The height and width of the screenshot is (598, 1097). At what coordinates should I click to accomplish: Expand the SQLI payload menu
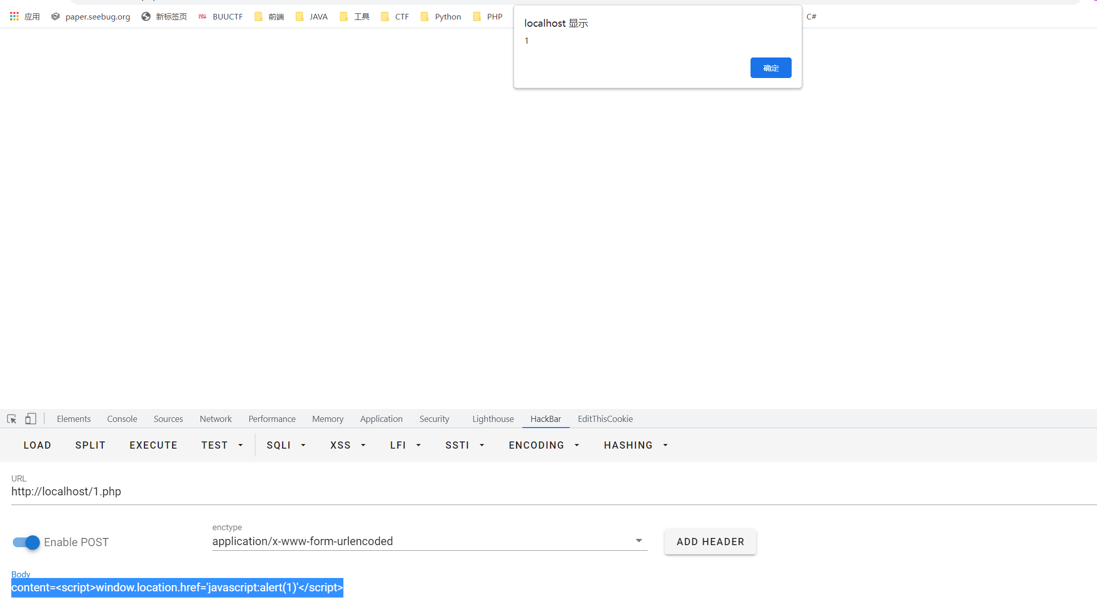tap(286, 445)
